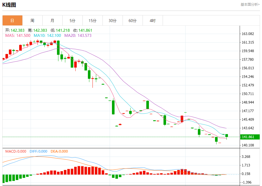Click the 0.158 MACD axis label
Viewport: 262px width, 186px height.
coord(246,174)
